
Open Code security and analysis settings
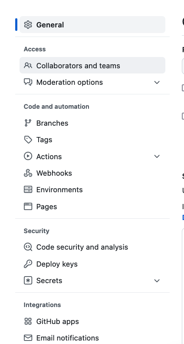click(92, 247)
